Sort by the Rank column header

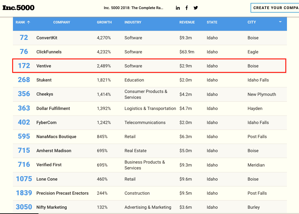(20, 22)
